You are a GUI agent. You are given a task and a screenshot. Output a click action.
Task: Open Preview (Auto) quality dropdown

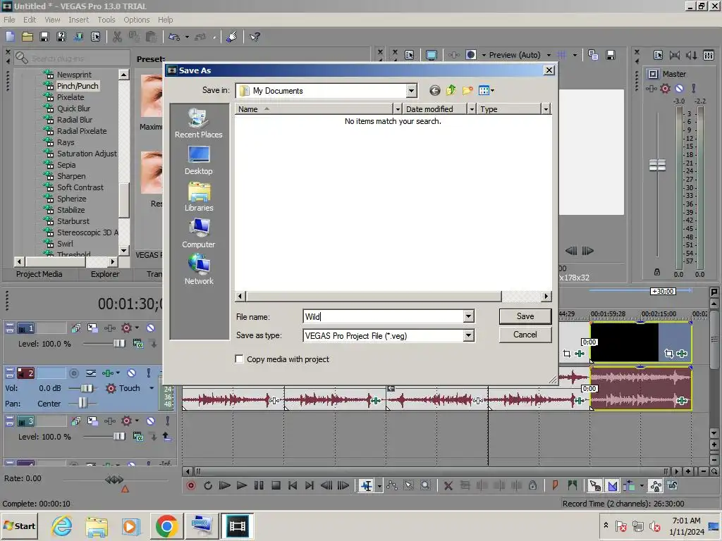coord(549,55)
